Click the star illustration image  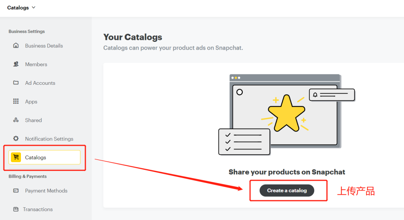point(287,114)
